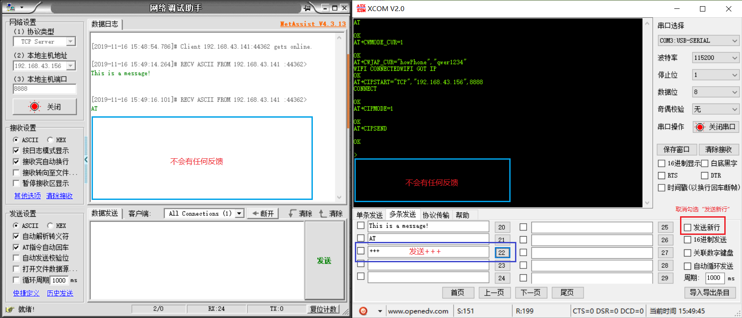Enable 自动循环发送 checkbox
742x318 pixels.
[688, 266]
